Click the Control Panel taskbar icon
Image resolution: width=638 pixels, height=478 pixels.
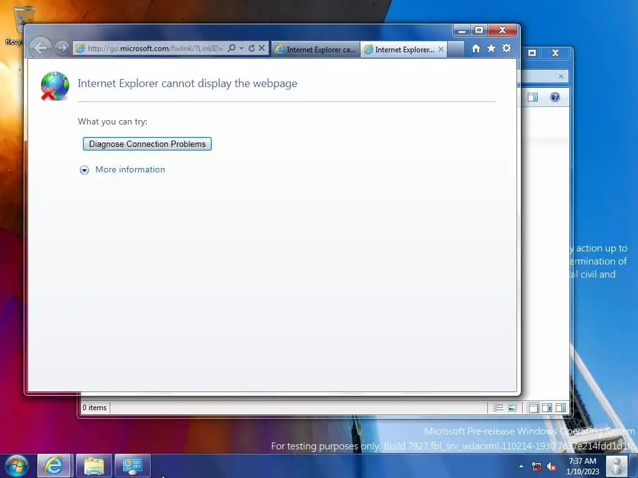[132, 466]
